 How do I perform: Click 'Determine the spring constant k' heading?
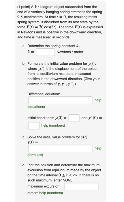pyautogui.click(x=54, y=46)
